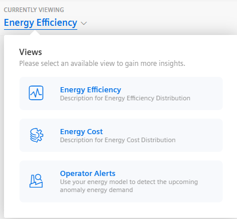Click the Views heading
237x219 pixels.
pyautogui.click(x=30, y=52)
